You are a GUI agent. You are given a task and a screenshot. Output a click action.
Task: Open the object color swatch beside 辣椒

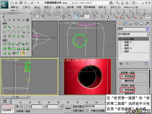coord(148,29)
